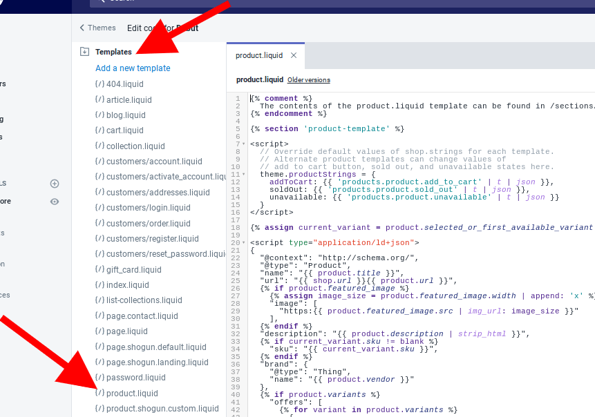Screen dimensions: 595x417
Task: Open customers/activate_account.liquid template
Action: (160, 177)
